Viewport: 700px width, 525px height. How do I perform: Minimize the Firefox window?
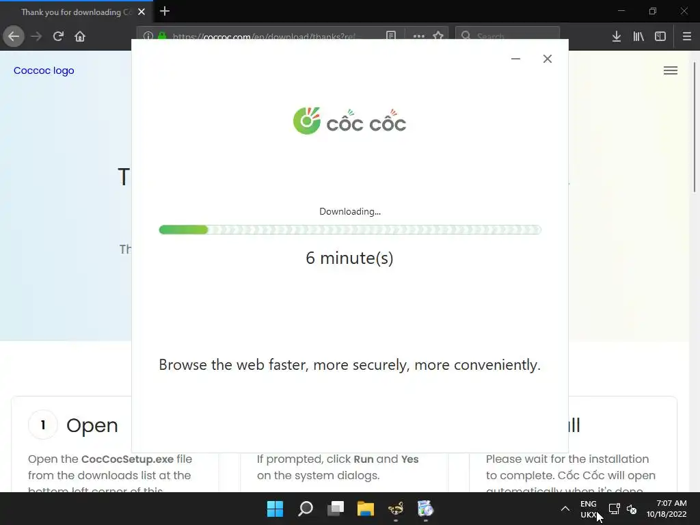[621, 11]
